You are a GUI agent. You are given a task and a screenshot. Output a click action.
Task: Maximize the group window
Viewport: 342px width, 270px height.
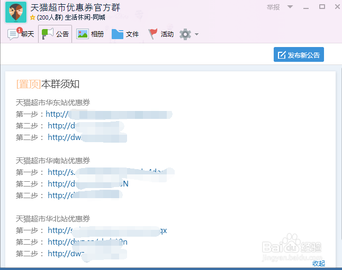pyautogui.click(x=322, y=7)
